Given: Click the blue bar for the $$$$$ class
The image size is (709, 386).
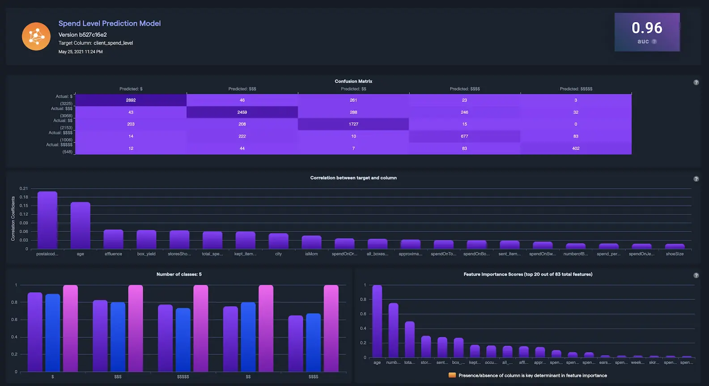Looking at the screenshot, I should point(183,340).
